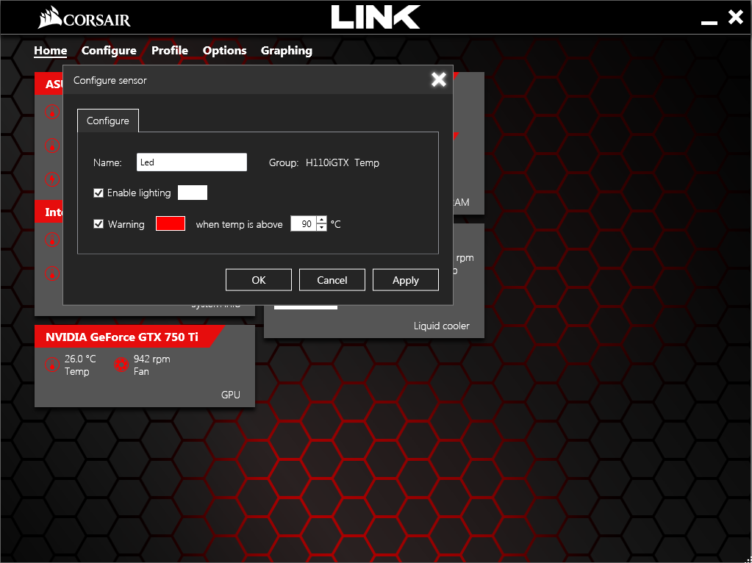Click lower thermometer icon under the Int header
Screen dimensions: 752x563
pos(51,274)
